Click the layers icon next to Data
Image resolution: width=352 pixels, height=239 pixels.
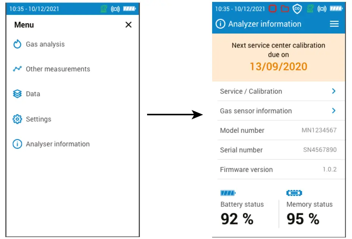click(x=17, y=94)
